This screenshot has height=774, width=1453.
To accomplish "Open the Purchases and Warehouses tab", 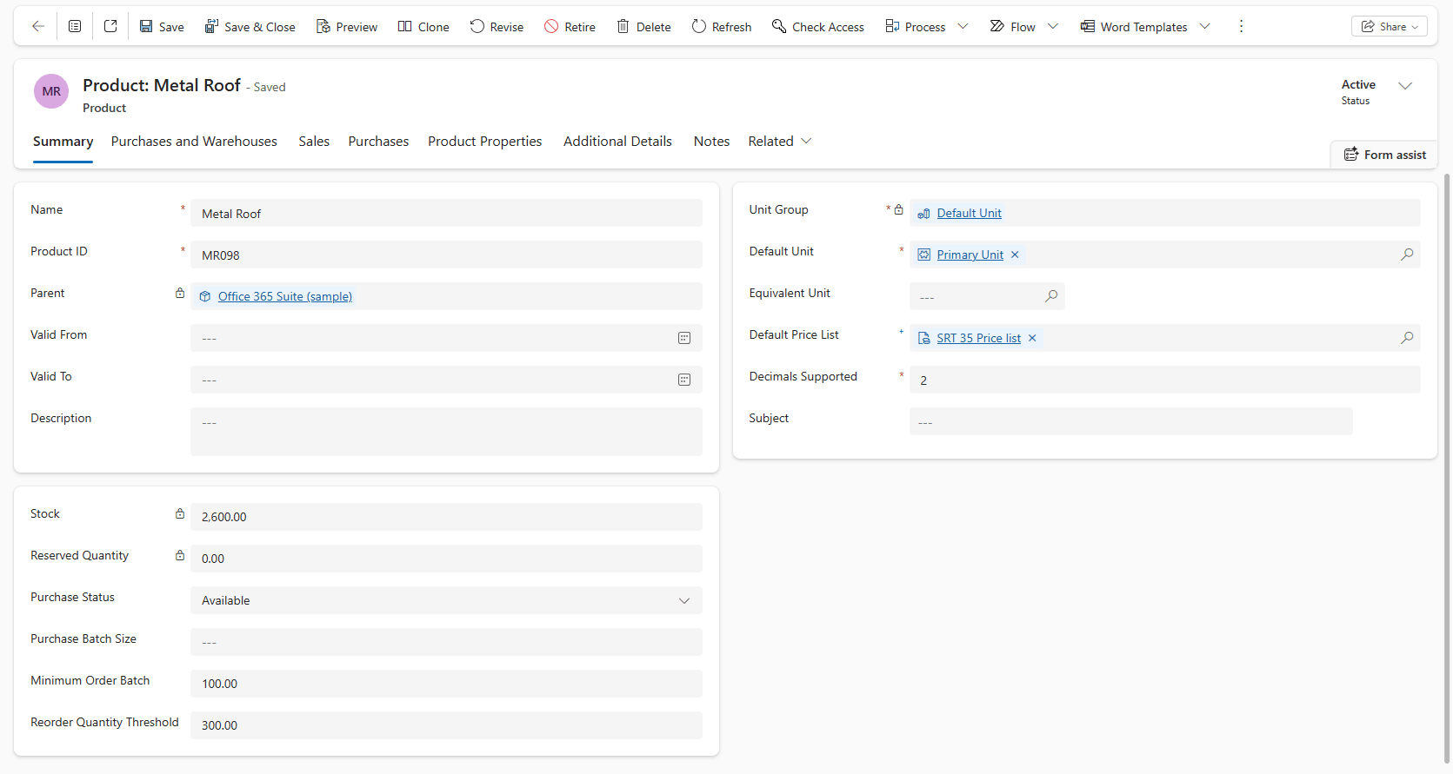I will coord(194,141).
